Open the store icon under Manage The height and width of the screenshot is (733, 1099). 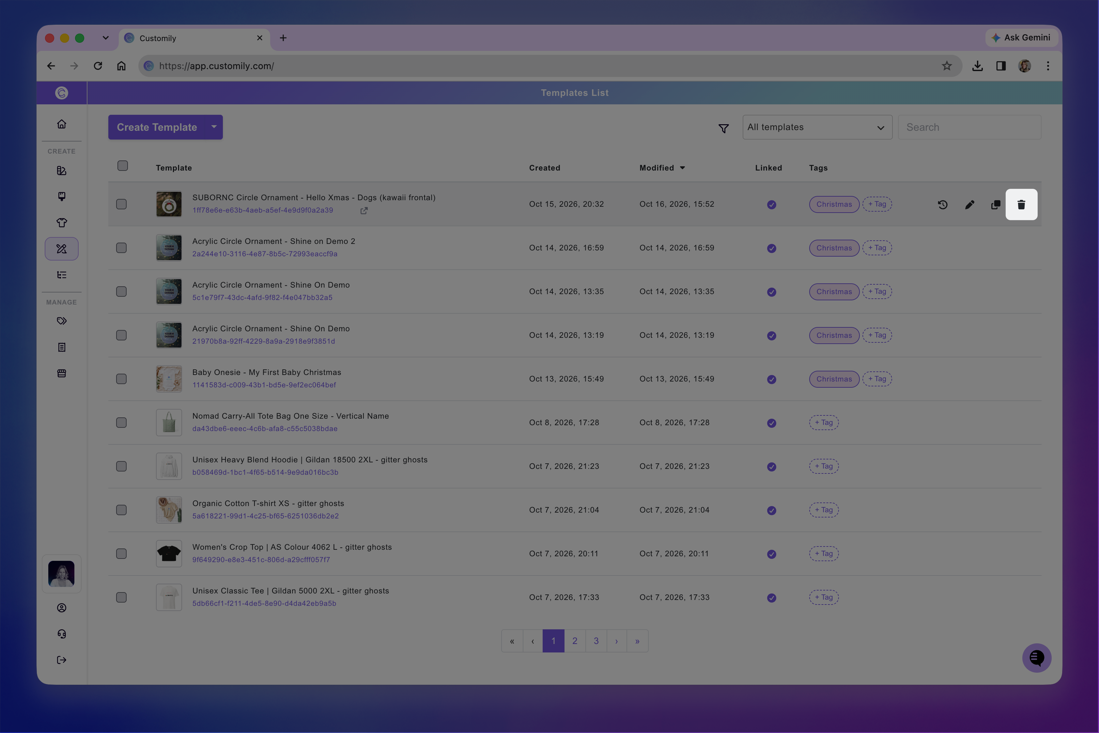[62, 373]
